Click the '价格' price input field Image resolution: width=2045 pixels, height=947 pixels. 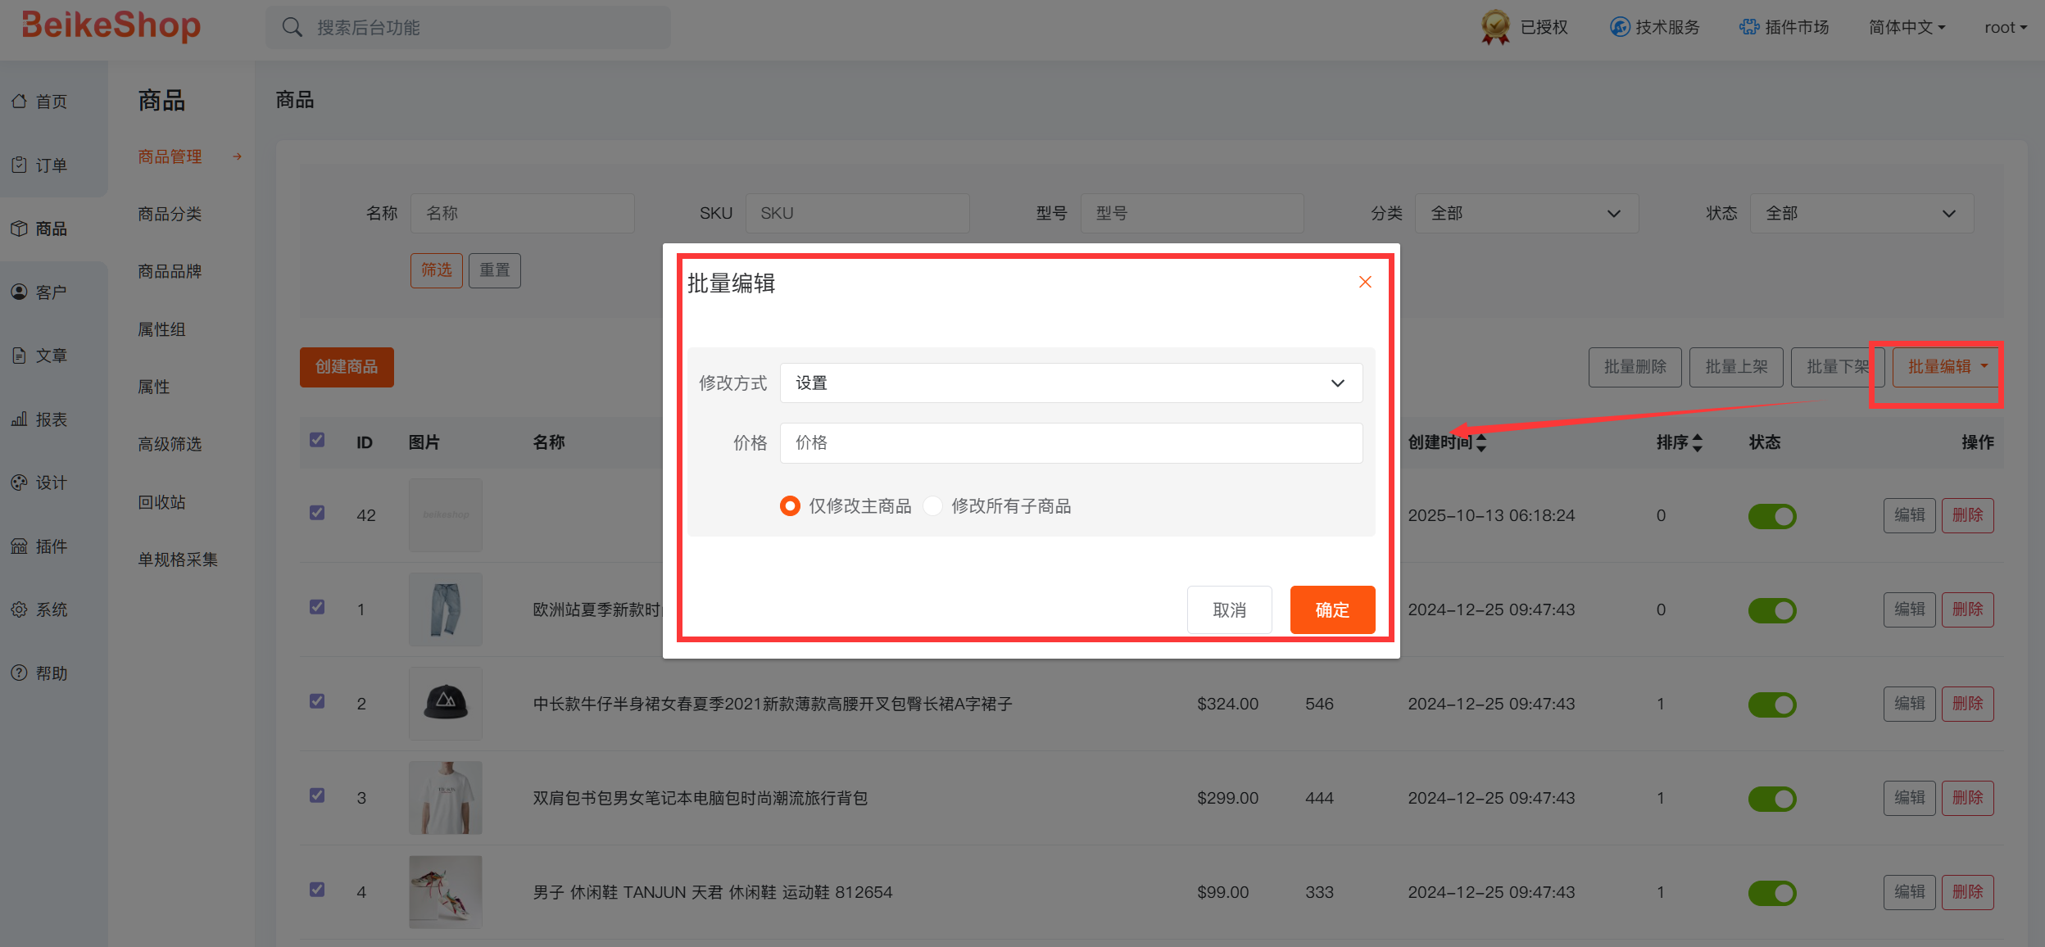coord(1070,443)
